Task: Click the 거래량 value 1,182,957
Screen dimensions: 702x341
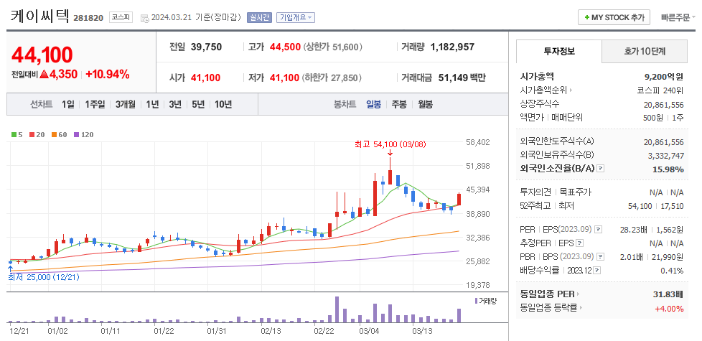Action: (x=452, y=47)
